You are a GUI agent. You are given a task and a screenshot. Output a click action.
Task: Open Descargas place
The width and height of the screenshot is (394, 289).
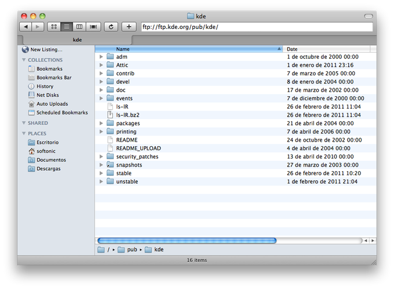pos(45,169)
